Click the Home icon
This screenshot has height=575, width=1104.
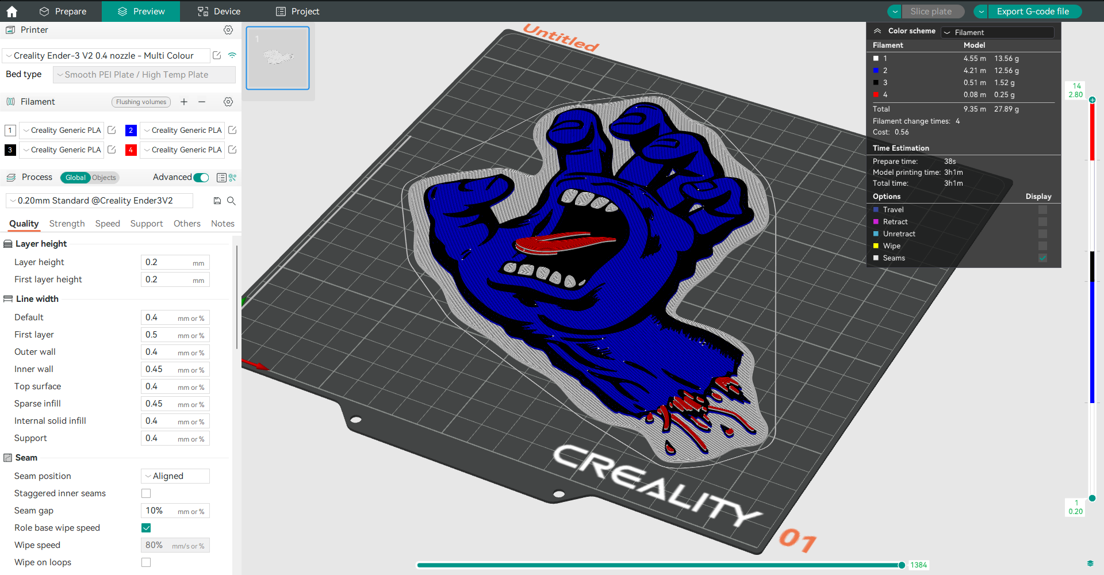tap(11, 11)
